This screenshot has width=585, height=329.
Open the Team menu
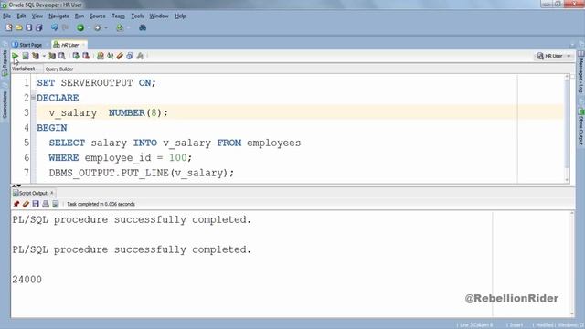(118, 16)
